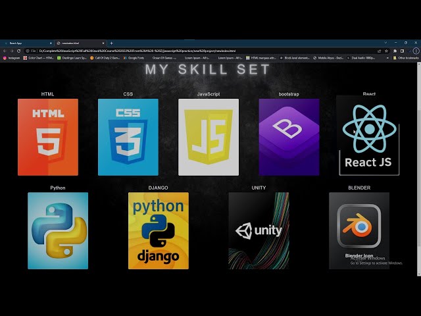Click the blue-and-yellow Python snake card
421x316 pixels.
click(x=58, y=230)
